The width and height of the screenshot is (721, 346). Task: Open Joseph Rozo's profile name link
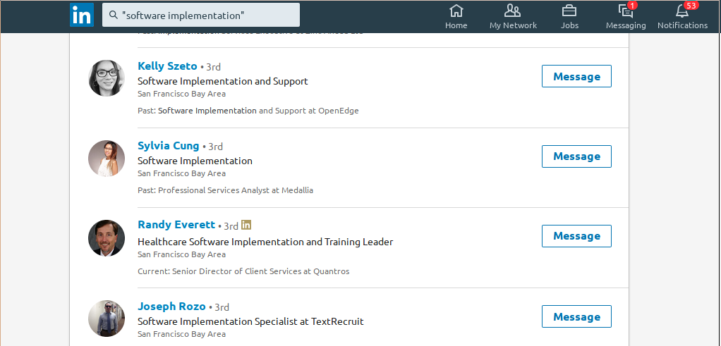coord(171,307)
